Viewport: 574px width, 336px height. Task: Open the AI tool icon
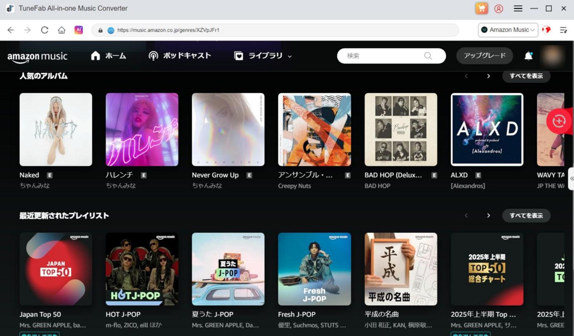(x=79, y=30)
